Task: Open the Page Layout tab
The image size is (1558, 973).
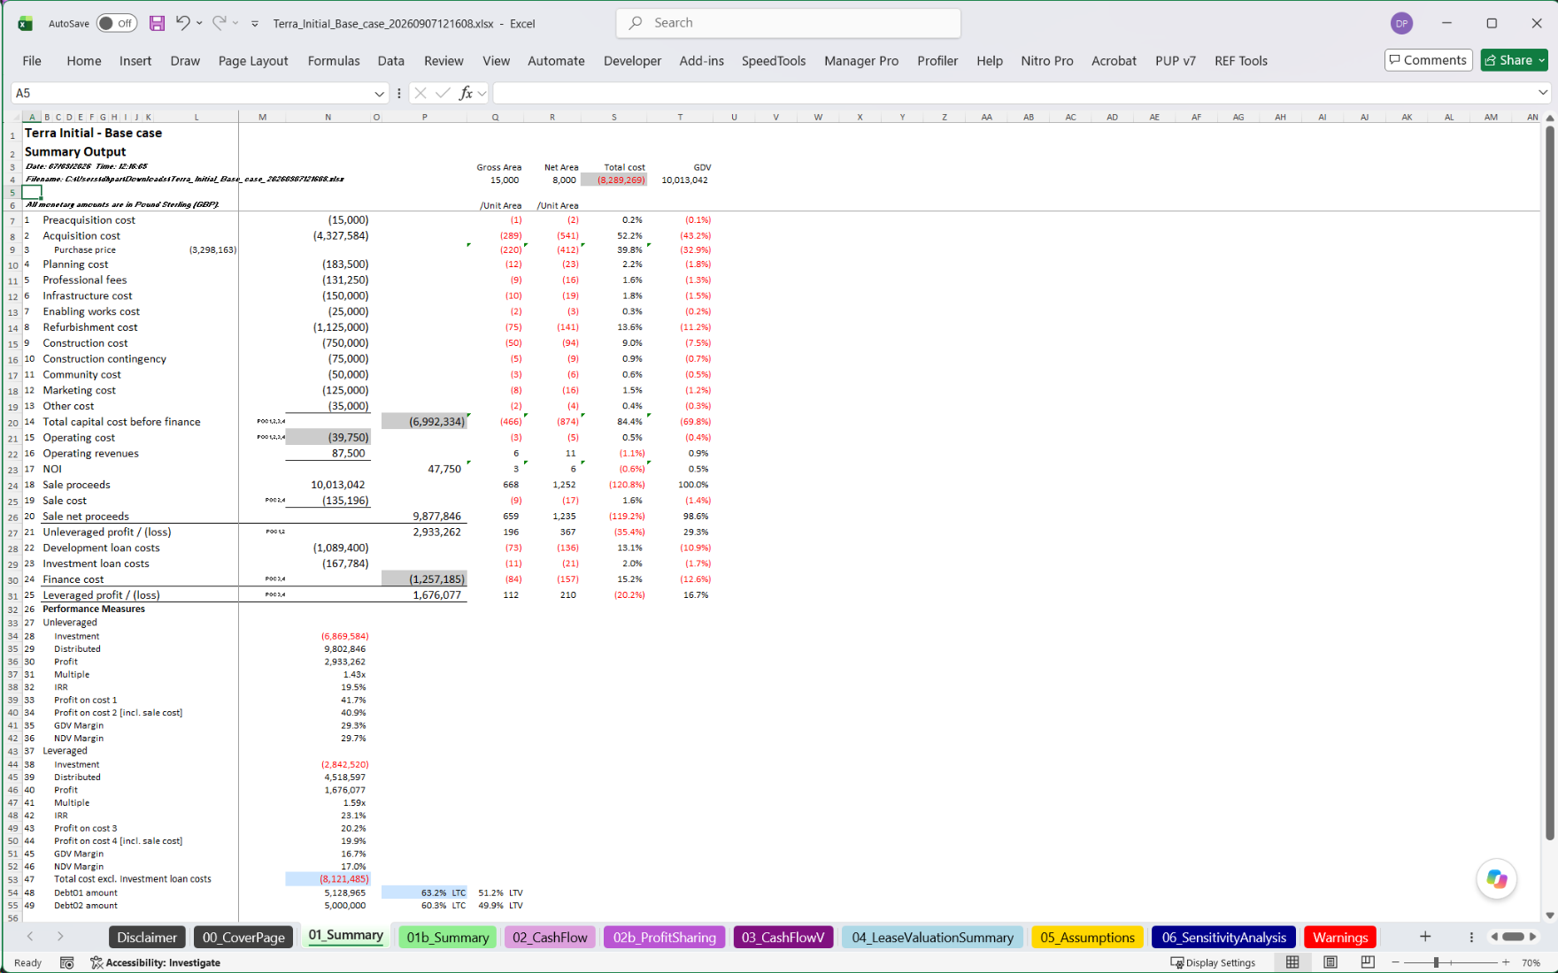Action: pyautogui.click(x=253, y=61)
